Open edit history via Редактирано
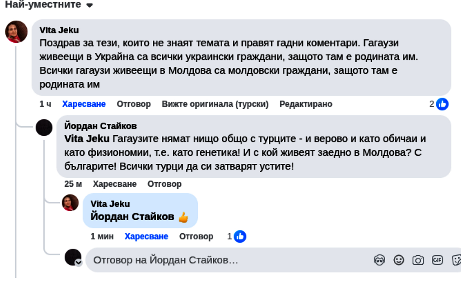 click(306, 104)
